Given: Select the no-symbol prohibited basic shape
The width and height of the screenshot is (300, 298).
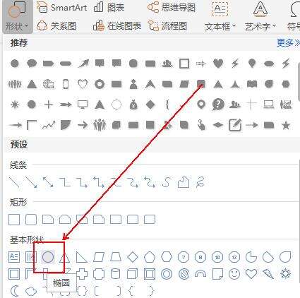Looking at the screenshot, I should click(184, 274).
